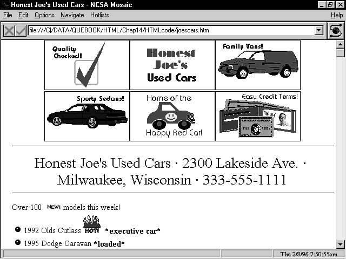Screen dimensions: 346x259
Task: Click the checkmark accept URL icon
Action: [21, 31]
